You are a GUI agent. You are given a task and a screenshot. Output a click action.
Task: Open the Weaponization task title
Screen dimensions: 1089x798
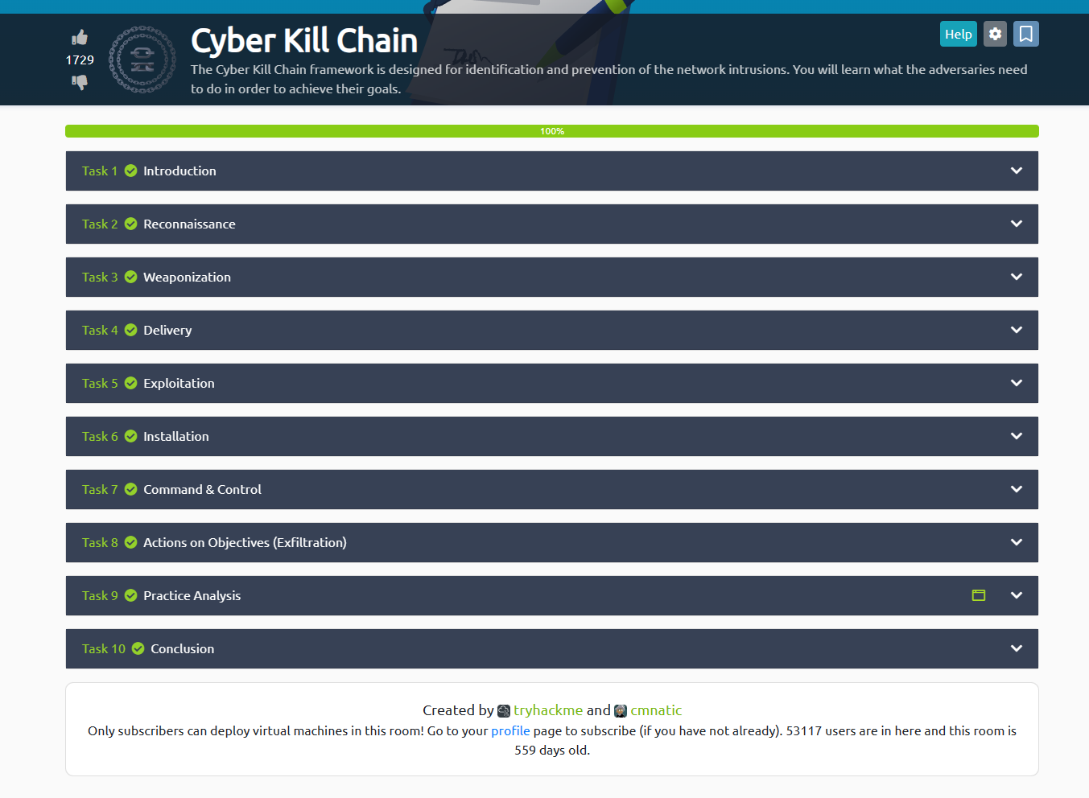click(187, 277)
